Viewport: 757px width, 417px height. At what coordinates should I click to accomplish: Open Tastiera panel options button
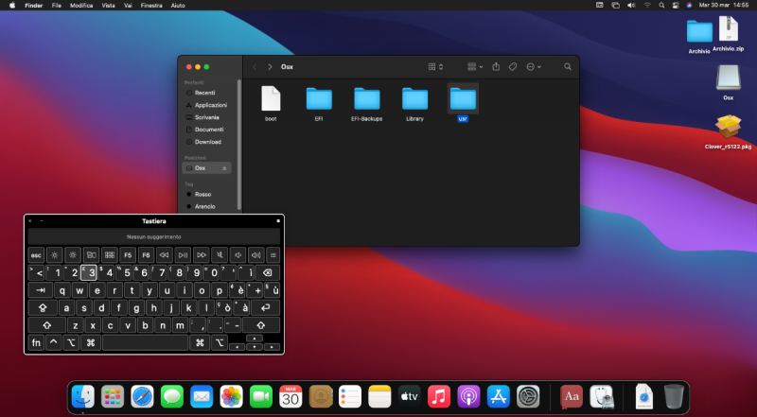[278, 221]
